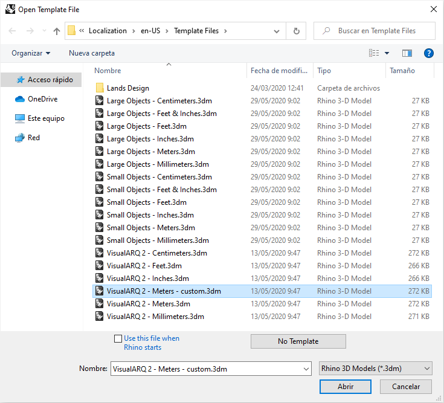Screen dimensions: 444x403
Task: Select VisualARQ 2 - Meters - custom.3dm name
Action: point(164,291)
